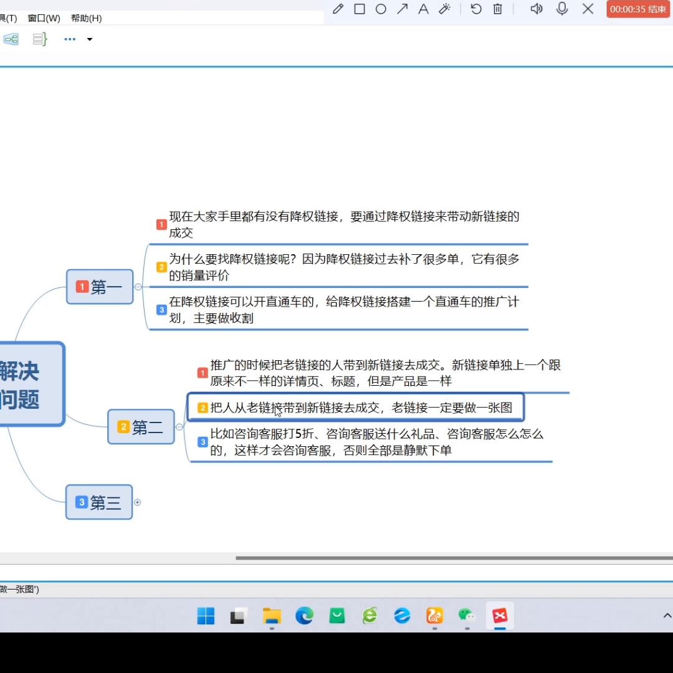673x673 pixels.
Task: Click priority marker beside 推广的时候 subtopic
Action: click(203, 373)
